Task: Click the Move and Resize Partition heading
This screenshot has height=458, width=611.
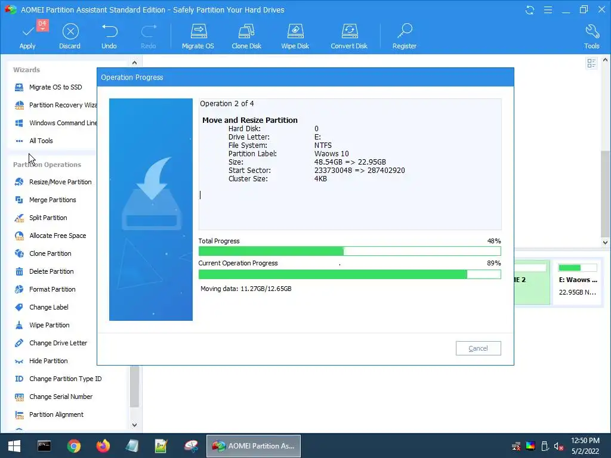Action: (250, 120)
